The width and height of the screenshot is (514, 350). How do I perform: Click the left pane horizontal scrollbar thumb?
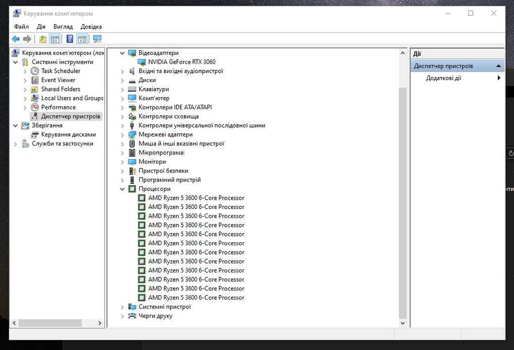click(x=50, y=323)
